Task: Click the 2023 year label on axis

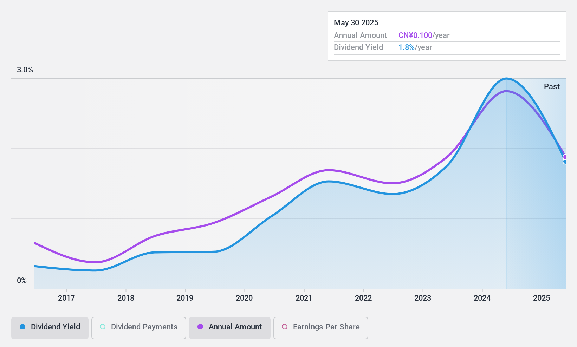Action: (423, 298)
